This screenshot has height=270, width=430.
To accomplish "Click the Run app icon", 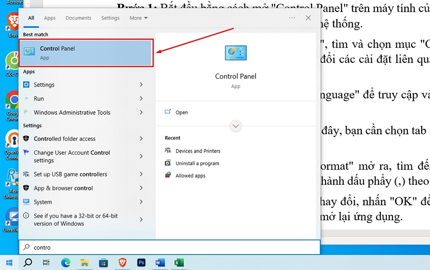I will tap(26, 98).
